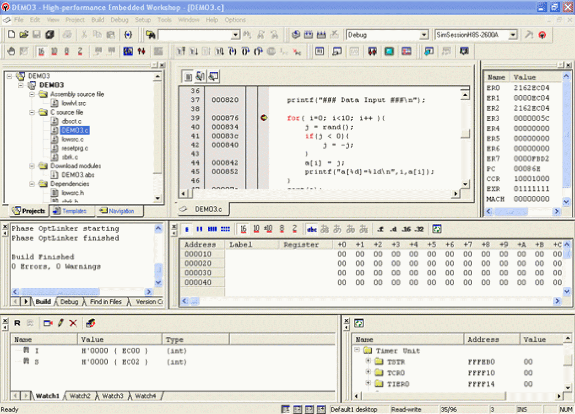Click the tab-scroll arrow beside Watch1 tab

26,397
